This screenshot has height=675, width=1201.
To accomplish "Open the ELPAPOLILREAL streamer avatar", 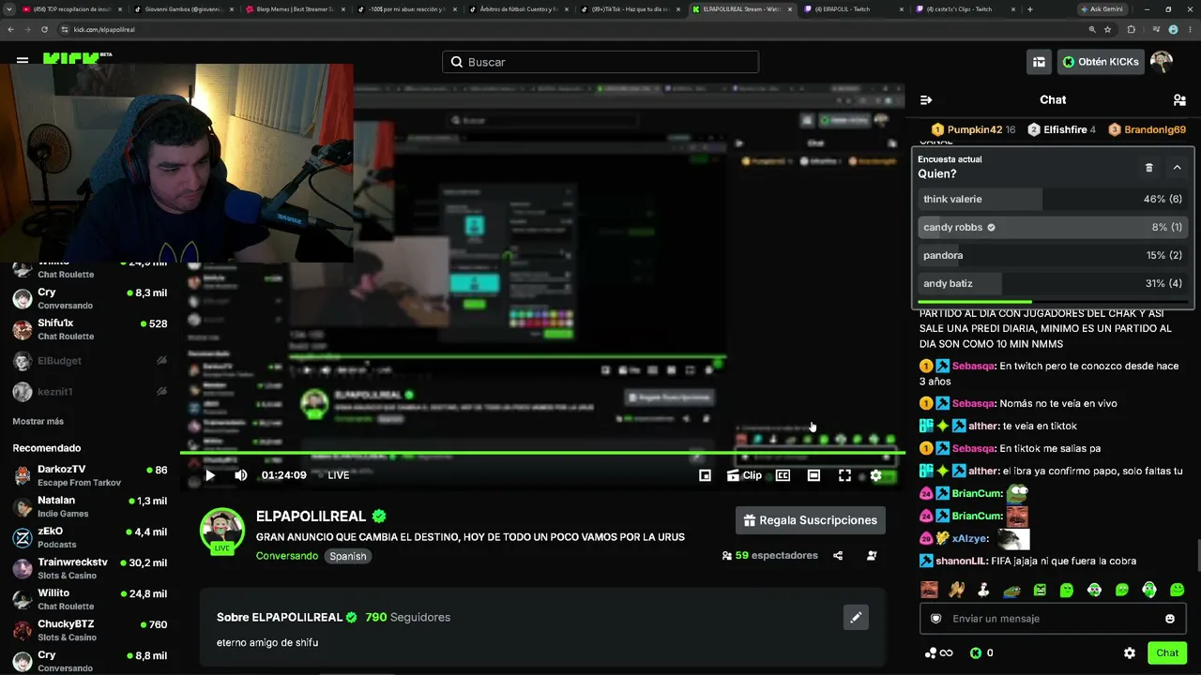I will click(x=222, y=532).
